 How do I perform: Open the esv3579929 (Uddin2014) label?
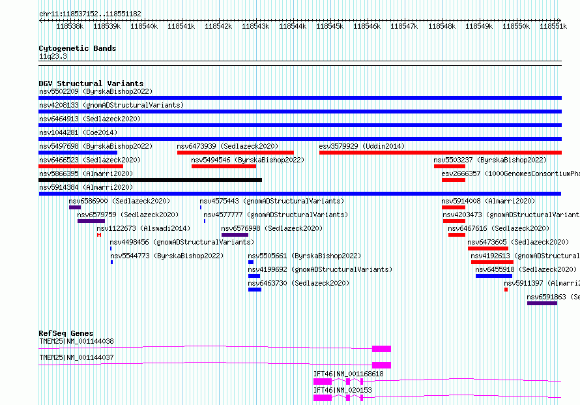click(x=362, y=146)
